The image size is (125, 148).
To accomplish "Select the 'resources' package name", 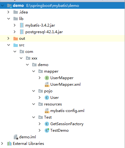I will pos(53,104).
